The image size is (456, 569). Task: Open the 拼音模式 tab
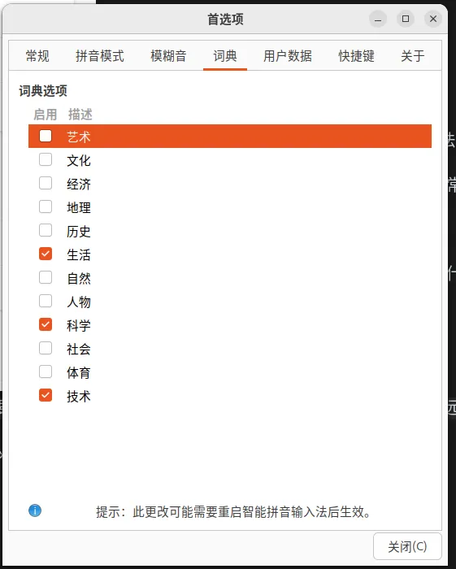coord(100,56)
